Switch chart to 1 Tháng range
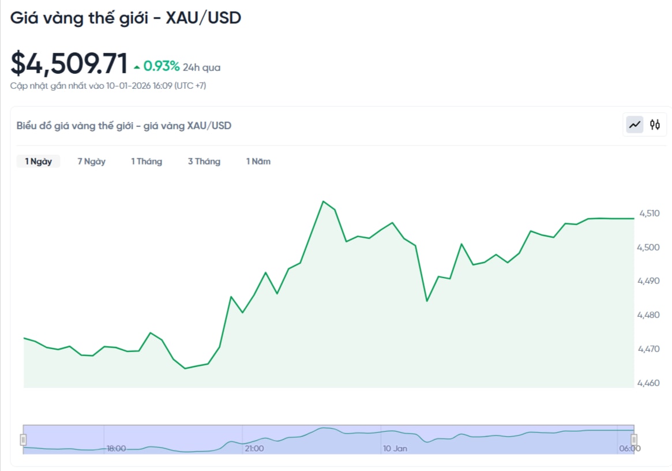Image resolution: width=672 pixels, height=471 pixels. 147,162
